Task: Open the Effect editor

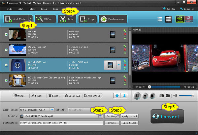Action: (x=45, y=19)
